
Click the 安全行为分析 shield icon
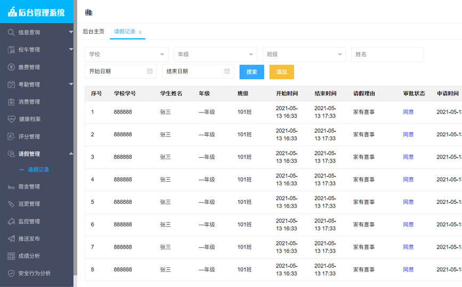[11, 274]
